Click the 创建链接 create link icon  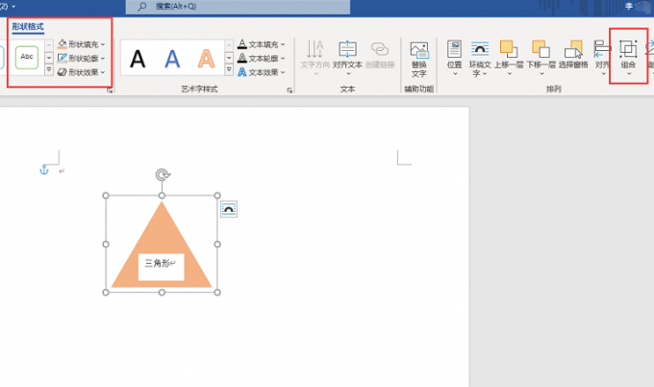click(x=380, y=49)
